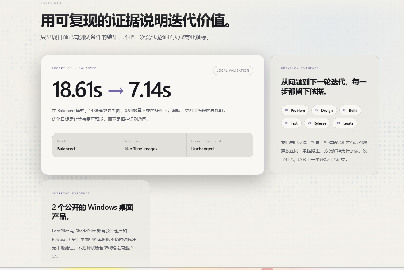Select the 01 Problem step chip
404x270 pixels.
click(295, 110)
